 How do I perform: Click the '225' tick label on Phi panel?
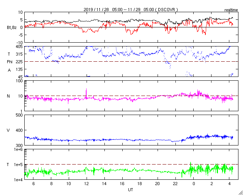point(20,62)
